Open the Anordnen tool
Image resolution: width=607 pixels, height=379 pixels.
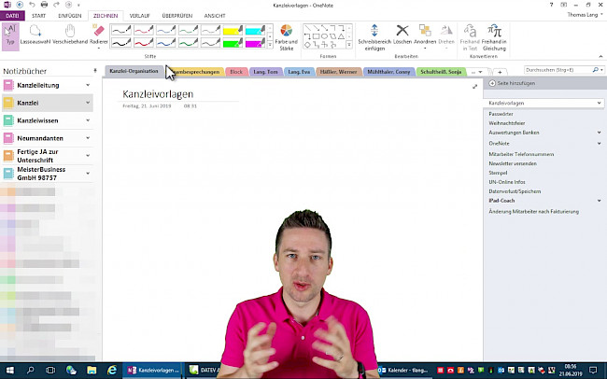(425, 37)
